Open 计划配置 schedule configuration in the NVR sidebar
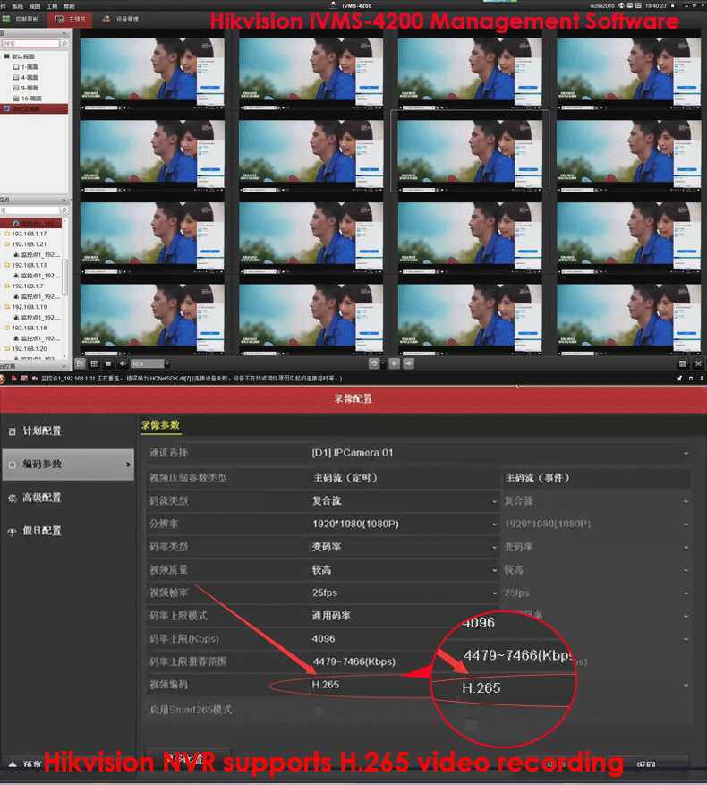This screenshot has height=785, width=707. (x=42, y=431)
